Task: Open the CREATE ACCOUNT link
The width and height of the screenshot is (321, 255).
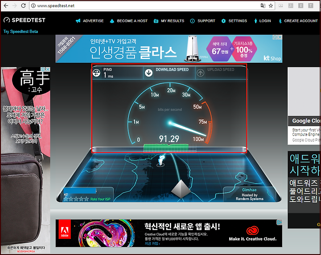Action: click(301, 21)
